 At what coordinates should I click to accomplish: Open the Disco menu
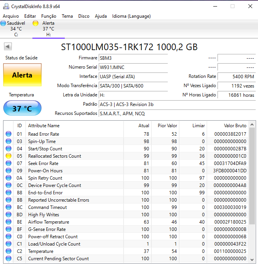pyautogui.click(x=84, y=16)
